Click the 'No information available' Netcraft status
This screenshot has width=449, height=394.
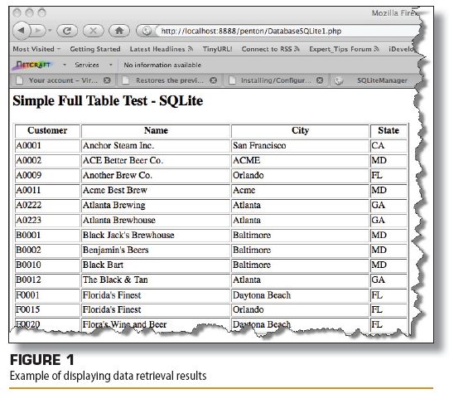click(162, 65)
